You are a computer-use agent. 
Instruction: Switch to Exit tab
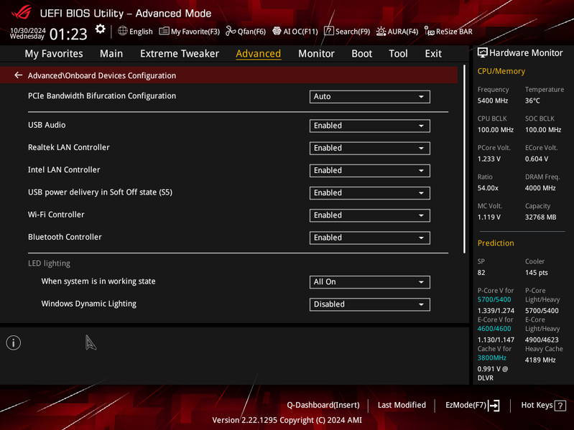(x=433, y=54)
